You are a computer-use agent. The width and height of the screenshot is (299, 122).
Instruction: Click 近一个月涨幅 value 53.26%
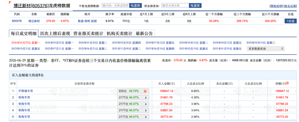pos(214,21)
